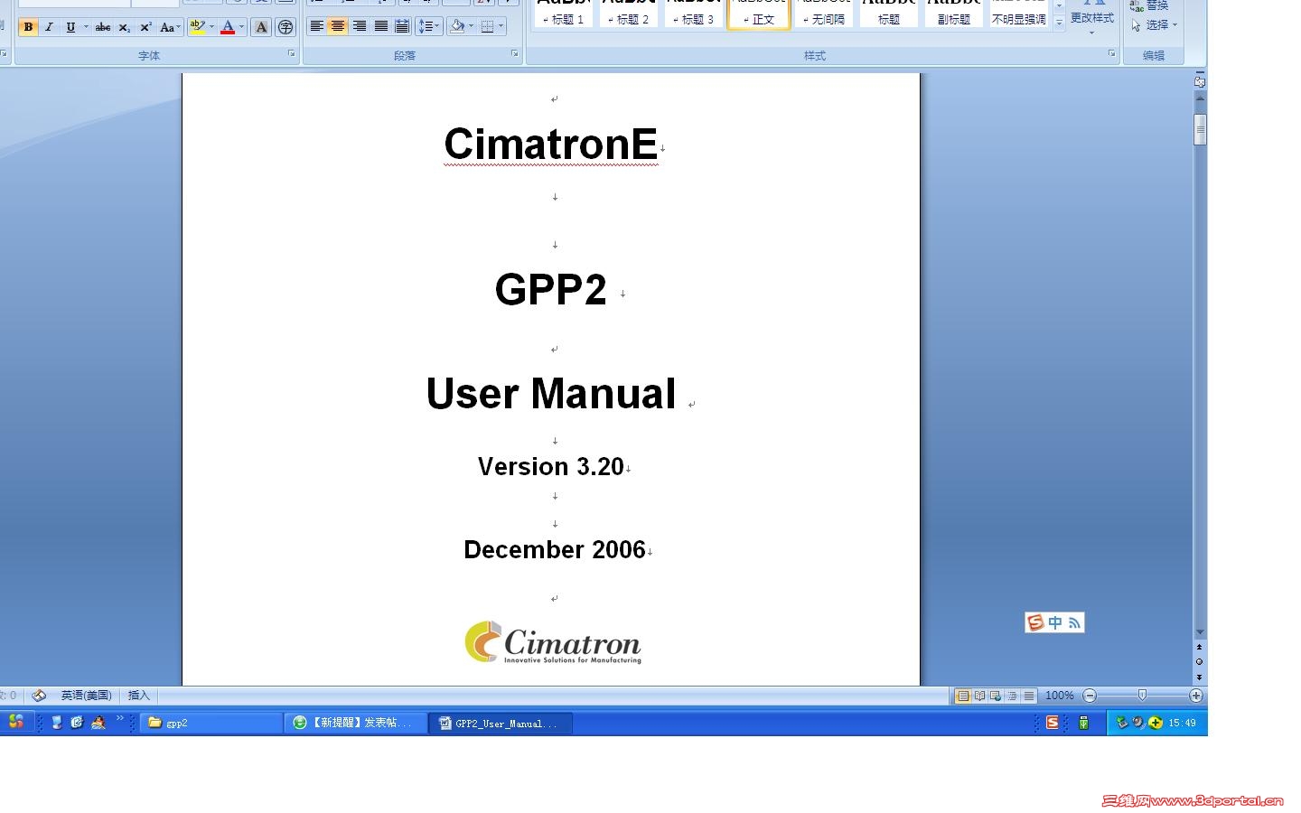Toggle bold formatting in font group
1301x813 pixels.
pos(28,27)
